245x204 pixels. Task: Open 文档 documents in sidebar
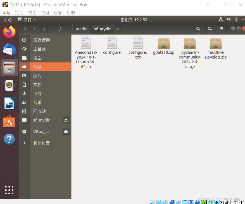click(x=45, y=85)
